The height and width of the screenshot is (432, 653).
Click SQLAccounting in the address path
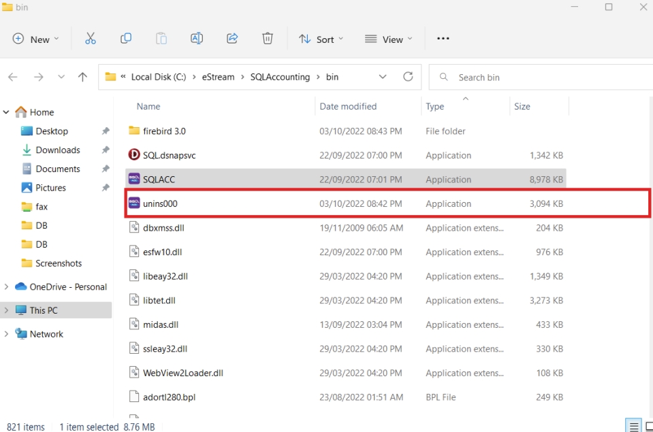[x=280, y=77]
